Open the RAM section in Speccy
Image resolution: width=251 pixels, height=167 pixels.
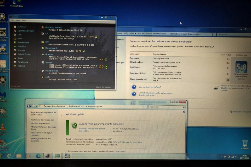[x=19, y=38]
